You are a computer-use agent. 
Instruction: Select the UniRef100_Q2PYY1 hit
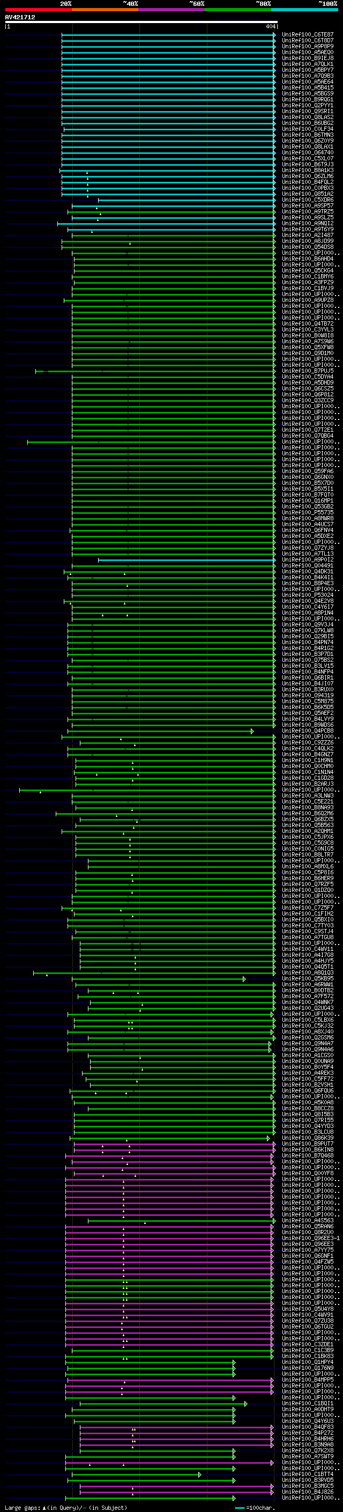click(308, 105)
